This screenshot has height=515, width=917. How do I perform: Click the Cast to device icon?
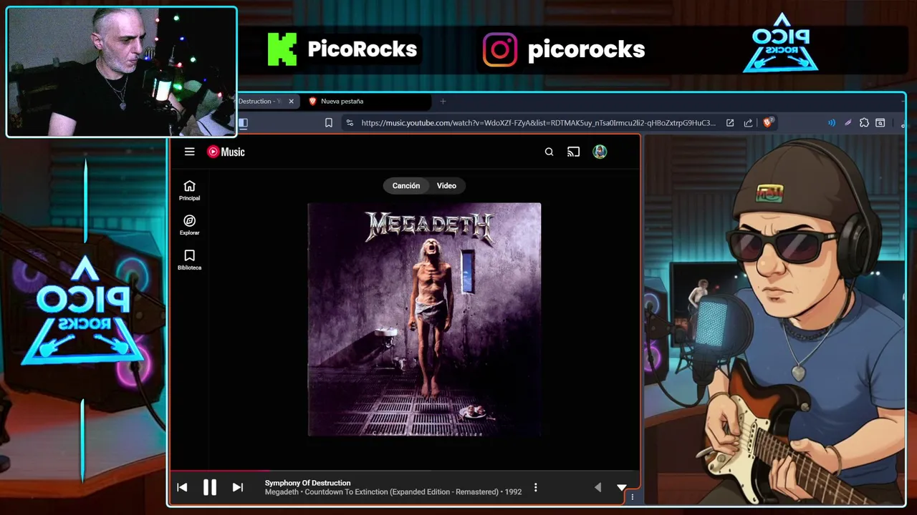pyautogui.click(x=573, y=152)
